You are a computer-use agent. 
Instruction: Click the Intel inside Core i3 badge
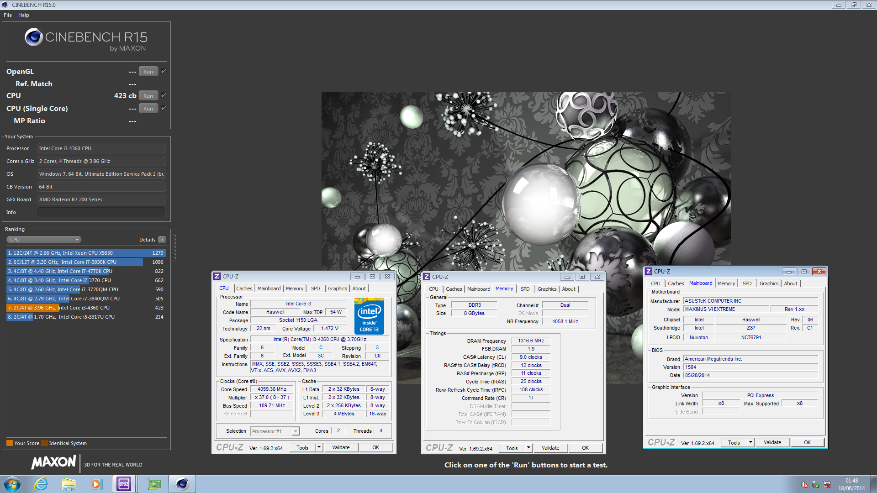tap(369, 316)
